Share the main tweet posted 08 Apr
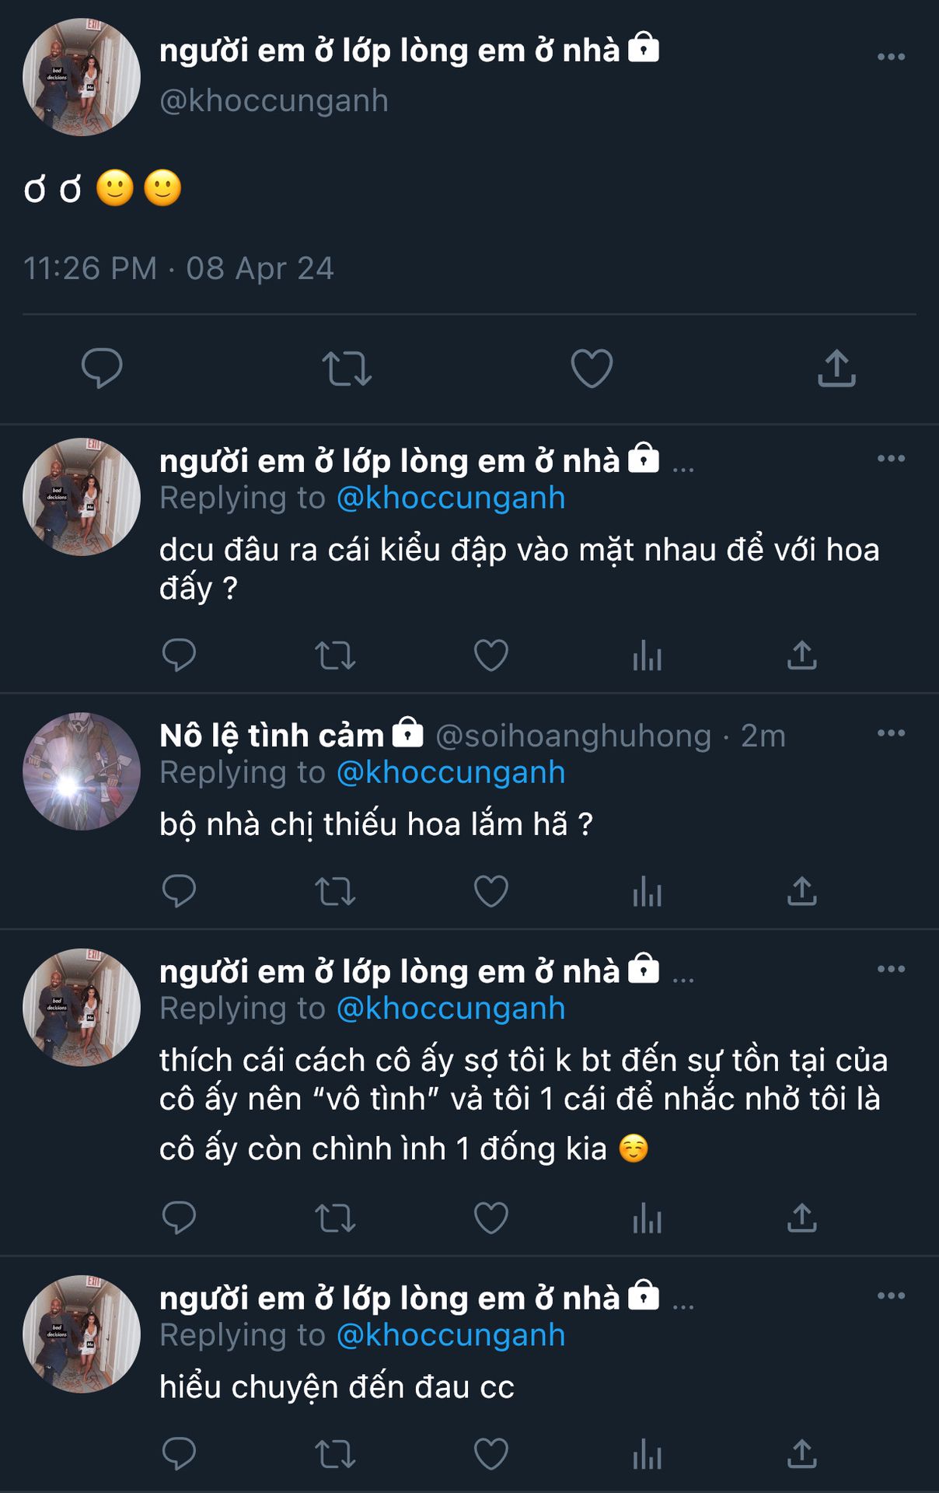The height and width of the screenshot is (1493, 939). pyautogui.click(x=836, y=368)
